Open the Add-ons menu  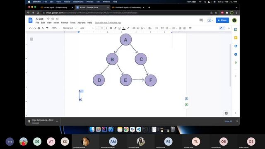82,23
